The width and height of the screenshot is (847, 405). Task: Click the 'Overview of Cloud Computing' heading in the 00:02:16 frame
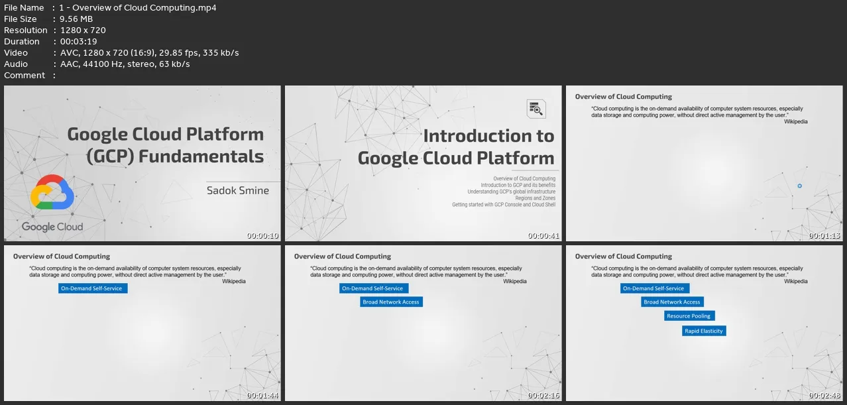tap(343, 257)
